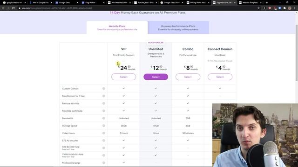Viewport: 298px width, 167px height.
Task: Go back with the browser back arrow
Action: [x=3, y=8]
